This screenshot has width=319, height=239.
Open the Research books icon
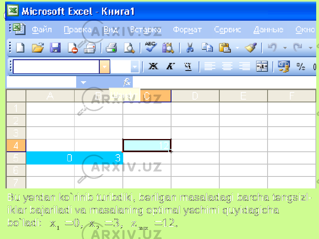point(168,48)
